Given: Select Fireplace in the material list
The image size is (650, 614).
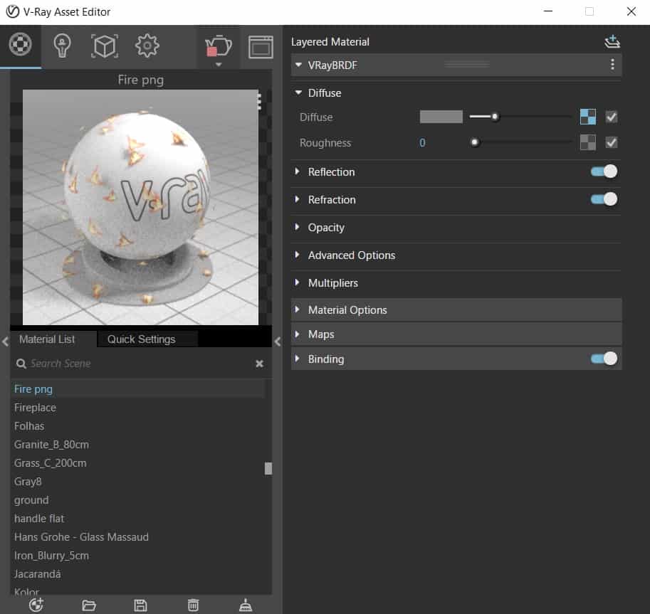Looking at the screenshot, I should [x=36, y=408].
